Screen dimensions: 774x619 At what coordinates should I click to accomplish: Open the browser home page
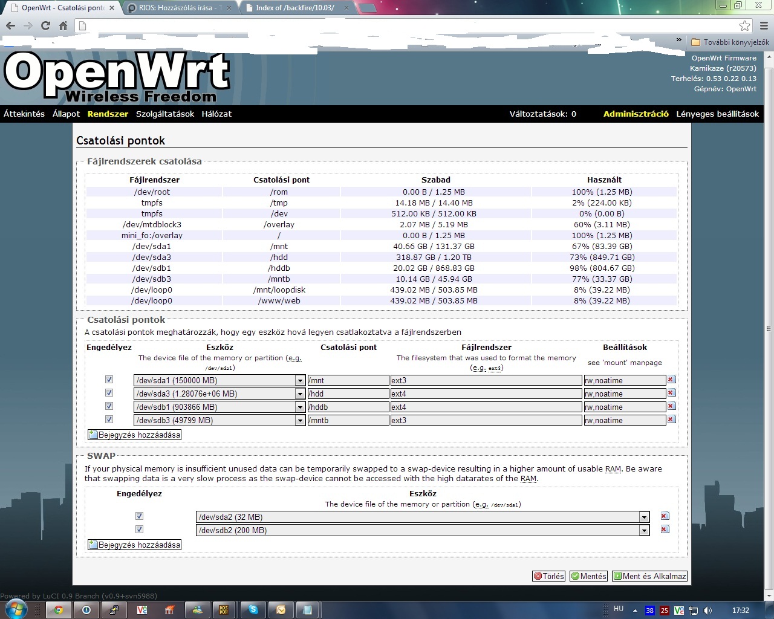point(63,25)
